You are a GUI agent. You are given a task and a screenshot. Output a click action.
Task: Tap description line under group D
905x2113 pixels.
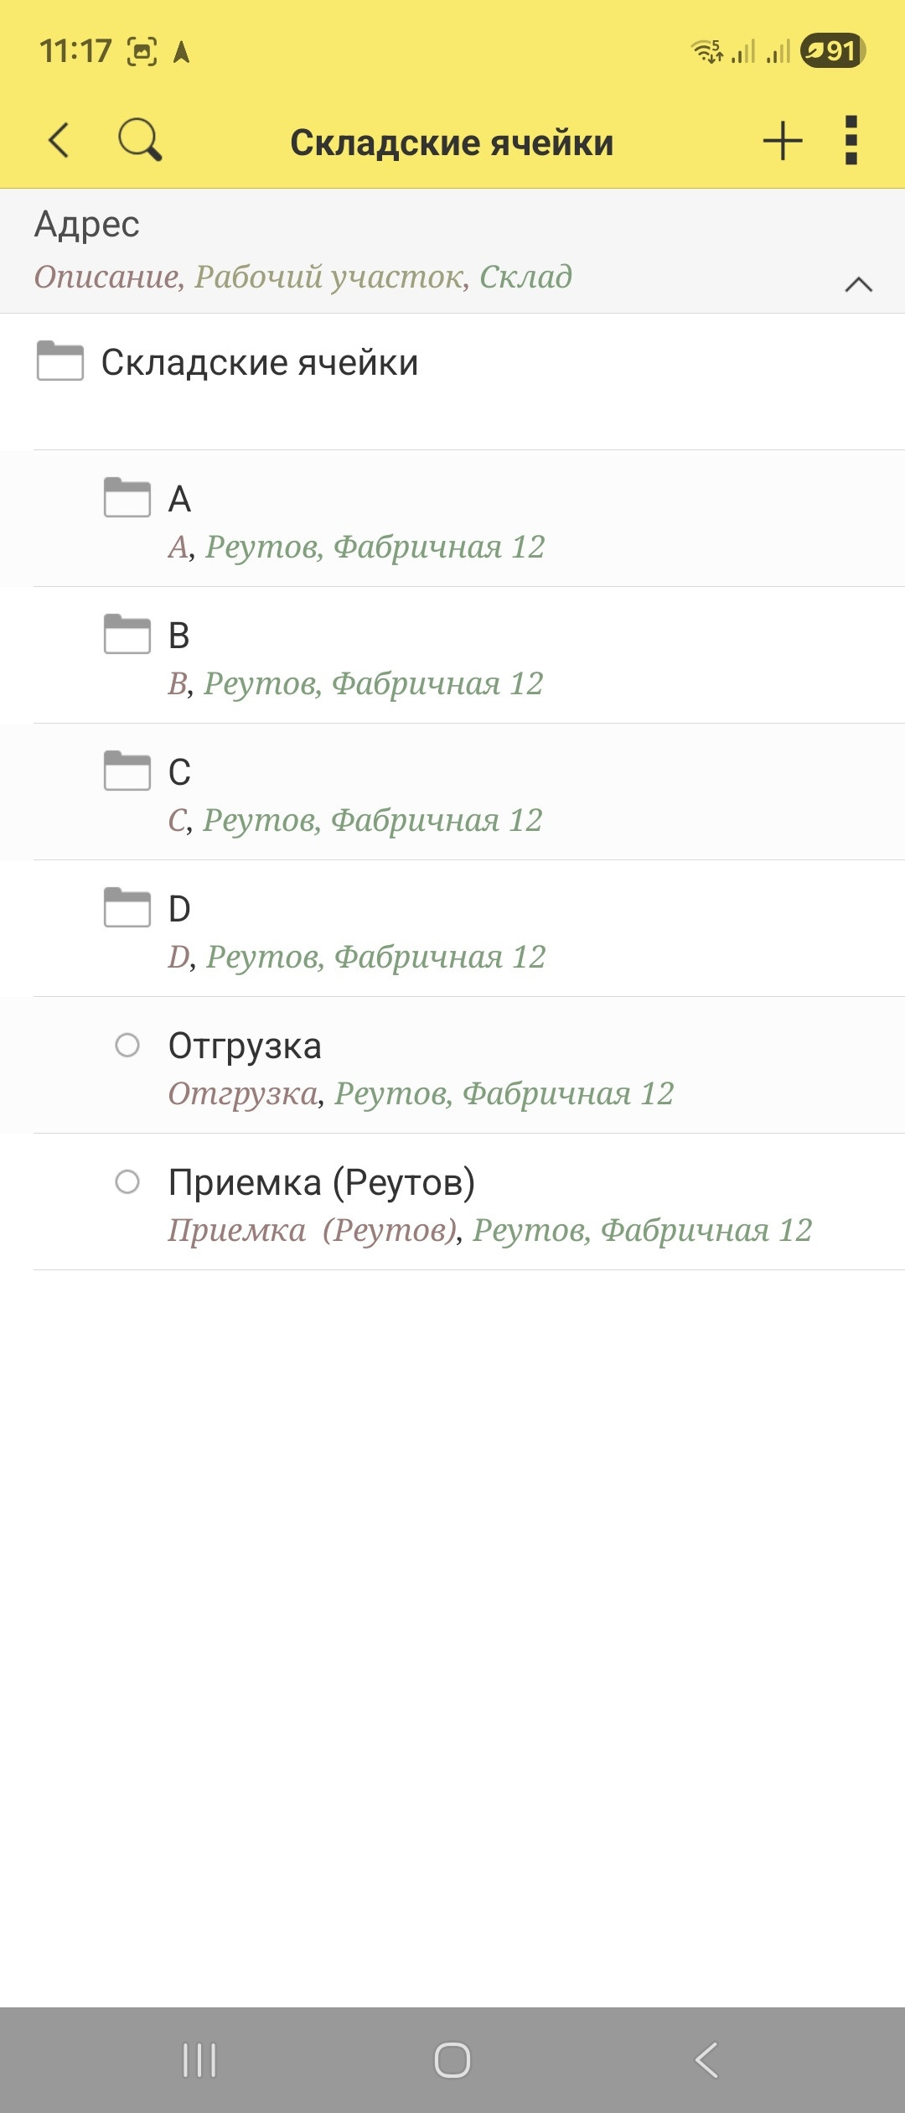357,957
